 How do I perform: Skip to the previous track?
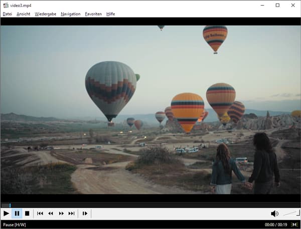[x=40, y=213]
